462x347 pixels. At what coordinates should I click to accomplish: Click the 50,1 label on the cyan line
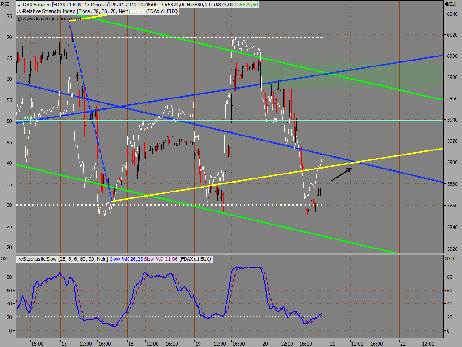pyautogui.click(x=27, y=118)
